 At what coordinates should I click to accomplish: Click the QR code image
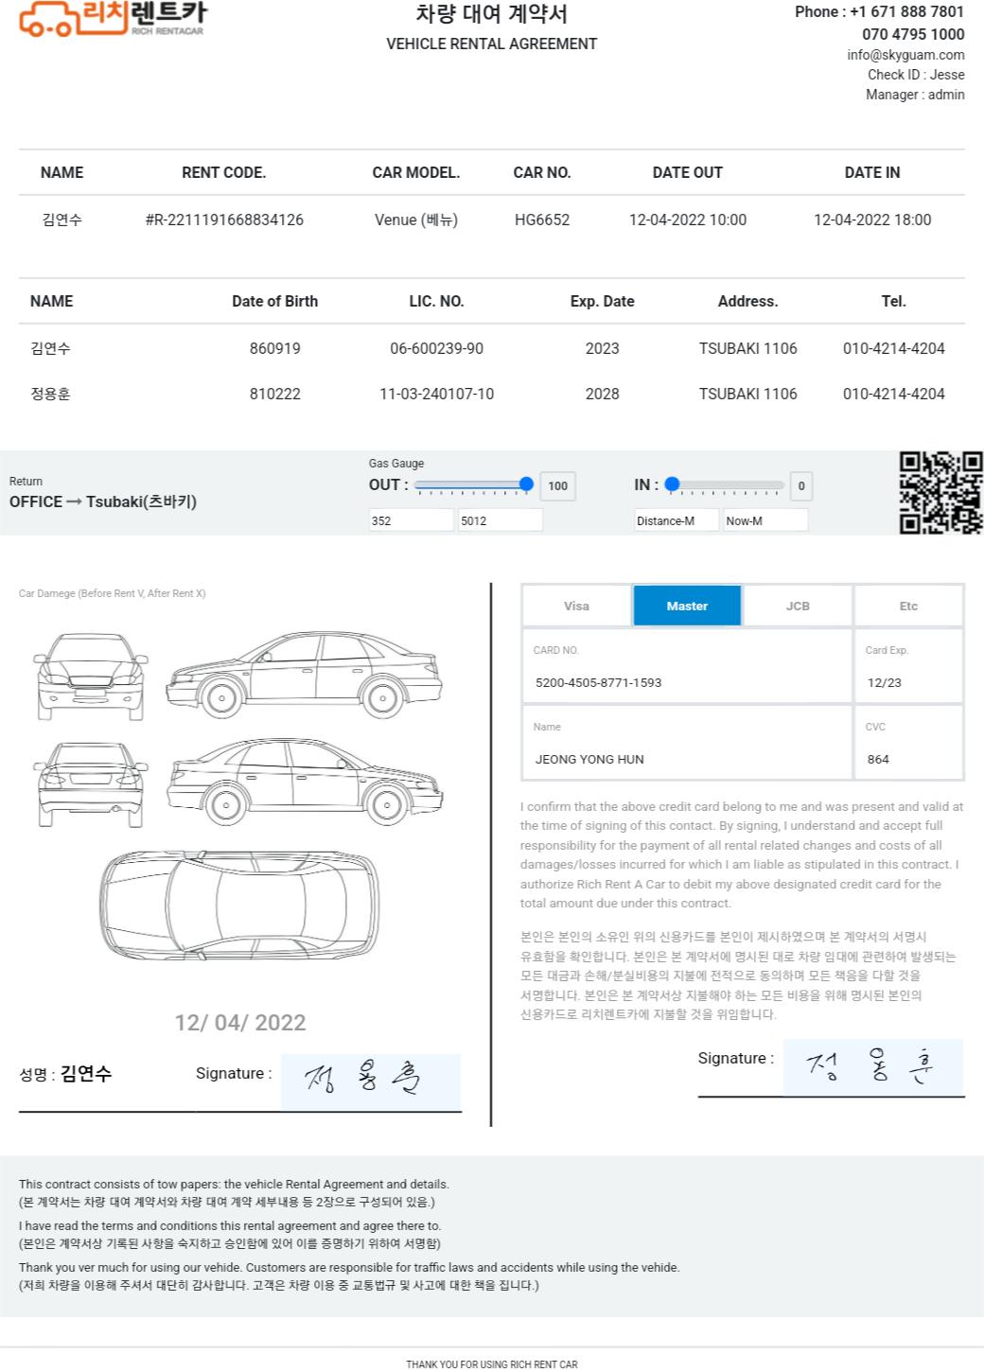(x=940, y=492)
